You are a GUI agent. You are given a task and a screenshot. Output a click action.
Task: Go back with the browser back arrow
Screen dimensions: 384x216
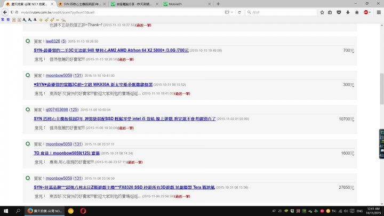[5, 12]
